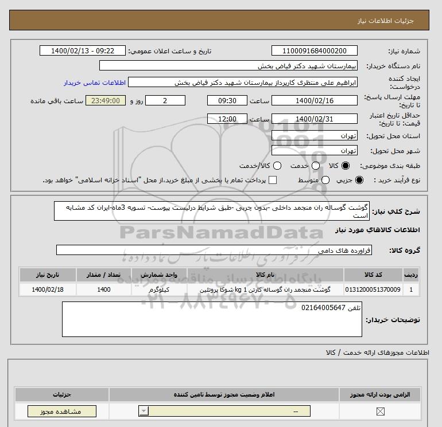Click the price validity date 1400/02/31
Image resolution: width=442 pixels, height=427 pixels.
point(315,119)
